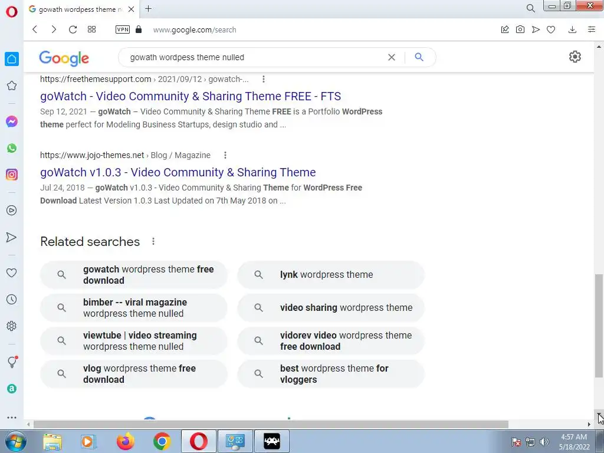Open search tabs magnifier icon
This screenshot has width=604, height=453.
pos(530,8)
